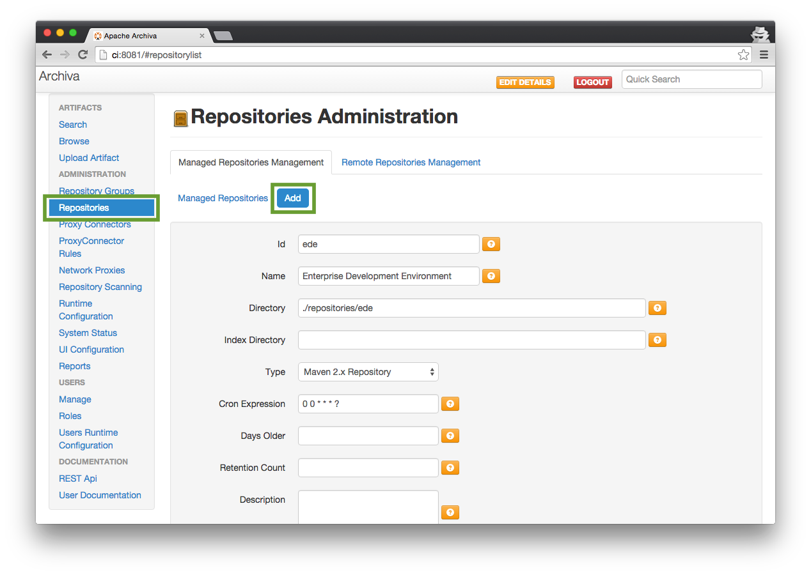The width and height of the screenshot is (811, 575).
Task: Switch to Remote Repositories Management tab
Action: coord(411,162)
